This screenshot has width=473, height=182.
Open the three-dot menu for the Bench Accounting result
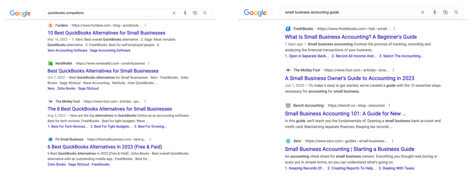click(389, 106)
